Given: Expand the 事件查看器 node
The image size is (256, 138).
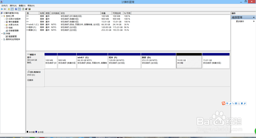Looking at the screenshot, I should tap(4, 22).
